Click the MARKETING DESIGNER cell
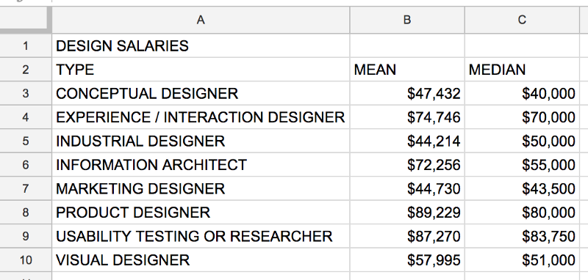The image size is (588, 280). pos(201,188)
